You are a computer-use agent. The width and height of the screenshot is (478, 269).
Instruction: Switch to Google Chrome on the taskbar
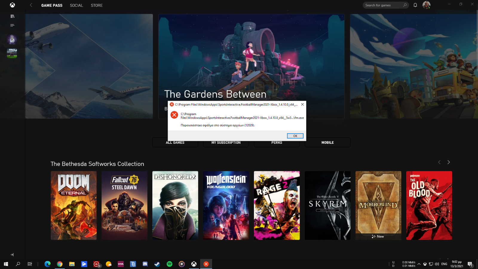point(60,264)
